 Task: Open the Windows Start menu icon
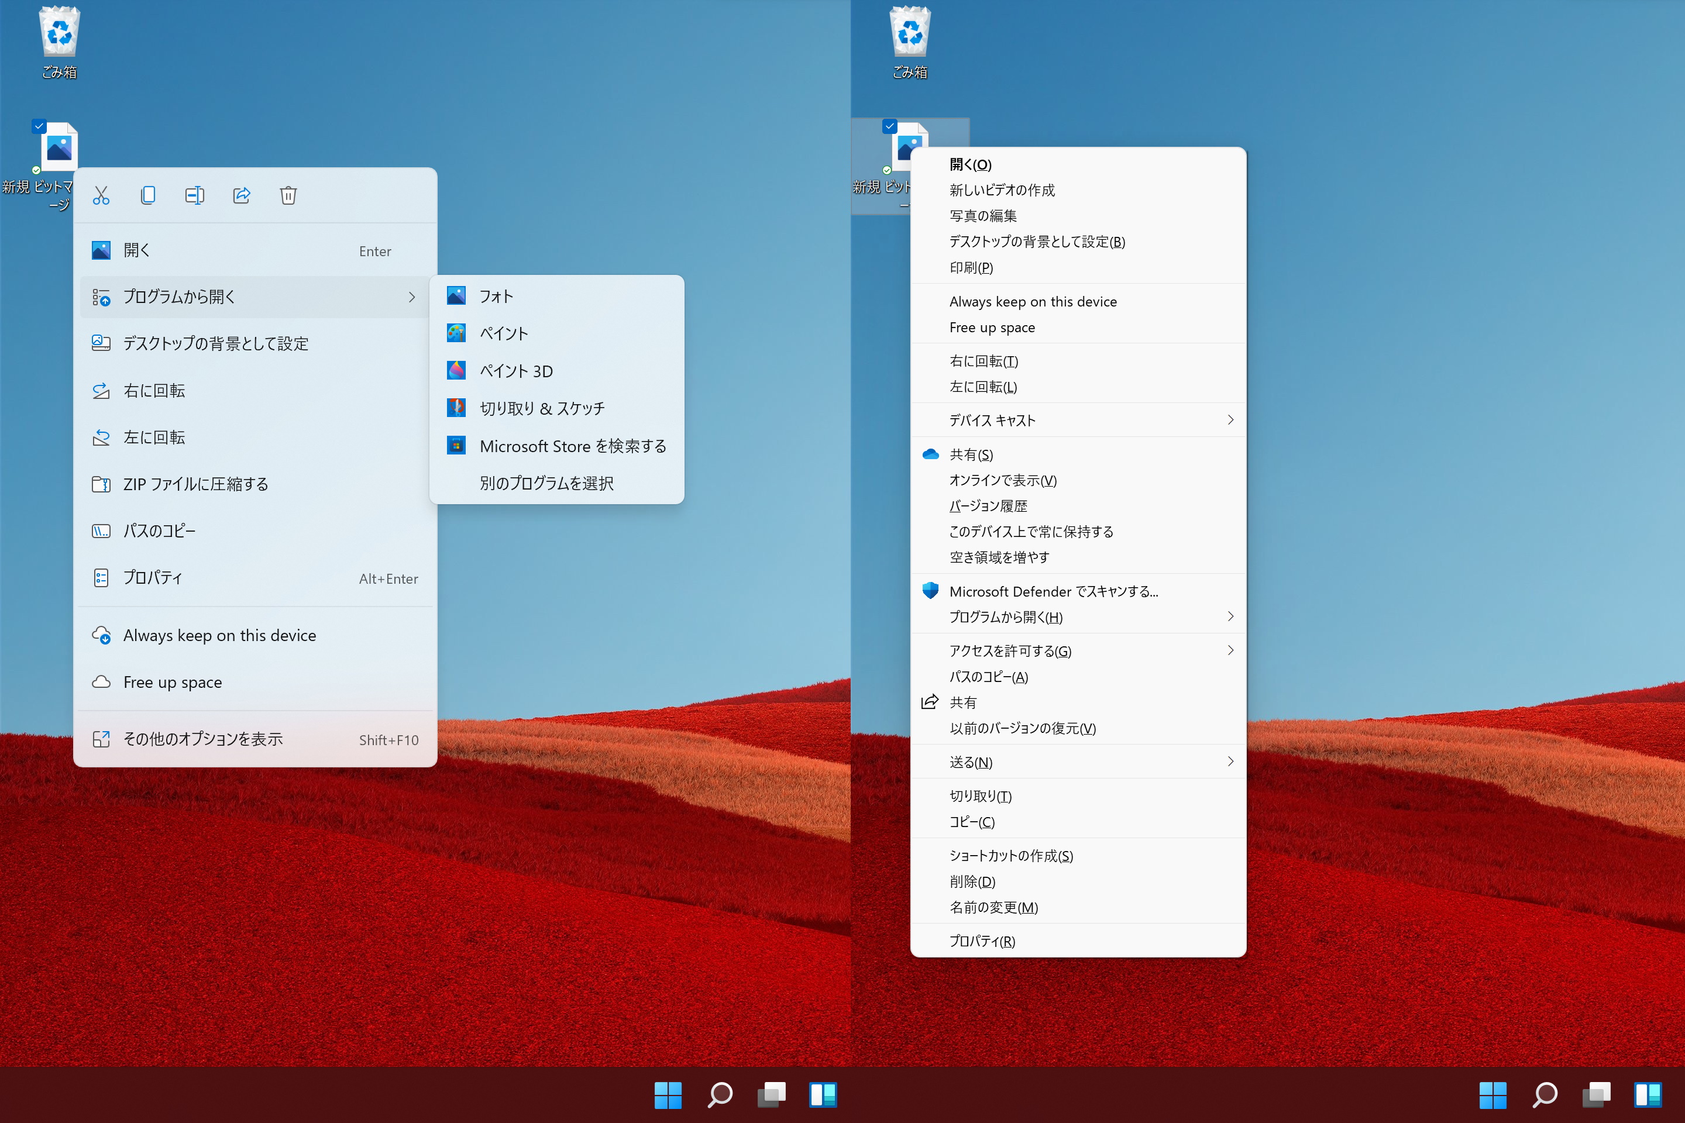668,1094
